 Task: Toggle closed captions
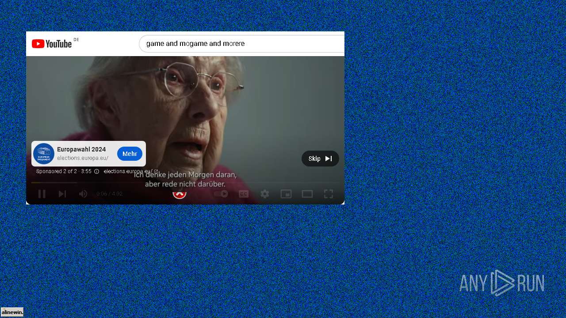coord(244,194)
